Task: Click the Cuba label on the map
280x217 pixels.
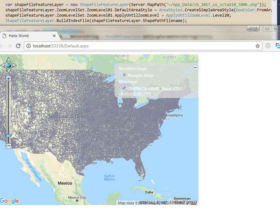Action: [x=149, y=192]
